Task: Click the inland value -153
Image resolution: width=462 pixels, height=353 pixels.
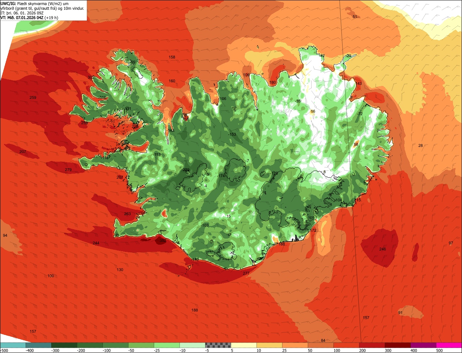Action: (232, 135)
